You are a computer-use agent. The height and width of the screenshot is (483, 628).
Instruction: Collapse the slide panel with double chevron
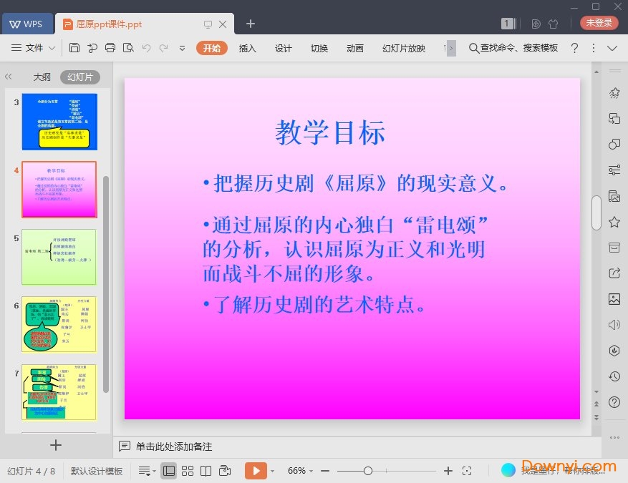9,77
